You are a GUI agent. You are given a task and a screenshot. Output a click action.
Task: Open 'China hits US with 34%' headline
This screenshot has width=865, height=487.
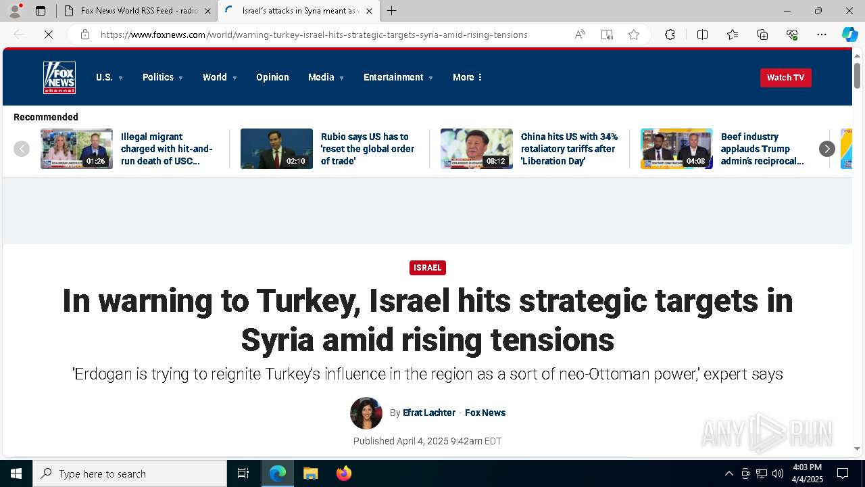pyautogui.click(x=569, y=149)
